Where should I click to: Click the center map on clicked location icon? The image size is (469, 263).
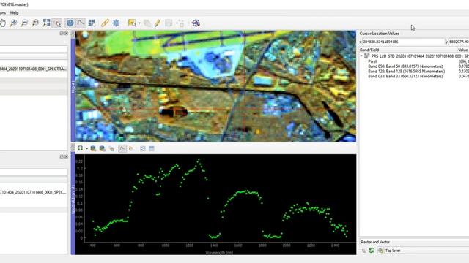pos(92,23)
